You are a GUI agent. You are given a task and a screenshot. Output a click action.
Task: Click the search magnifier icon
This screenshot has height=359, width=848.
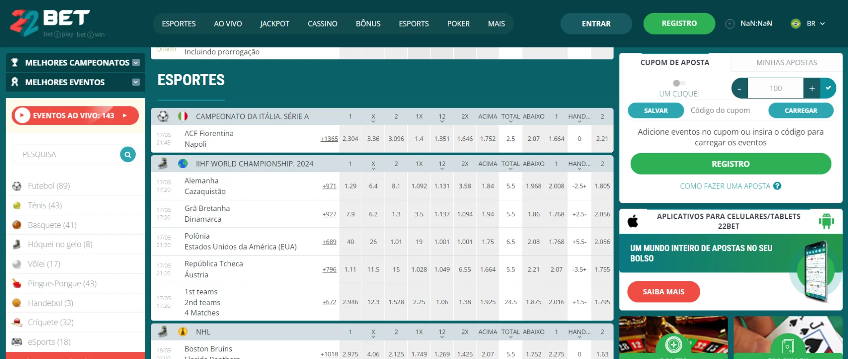(x=128, y=154)
